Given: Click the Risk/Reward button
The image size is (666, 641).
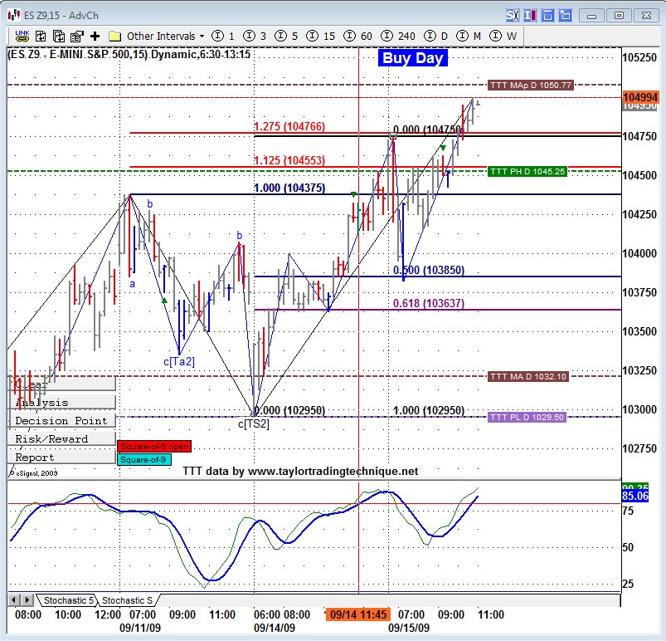Looking at the screenshot, I should (x=61, y=438).
